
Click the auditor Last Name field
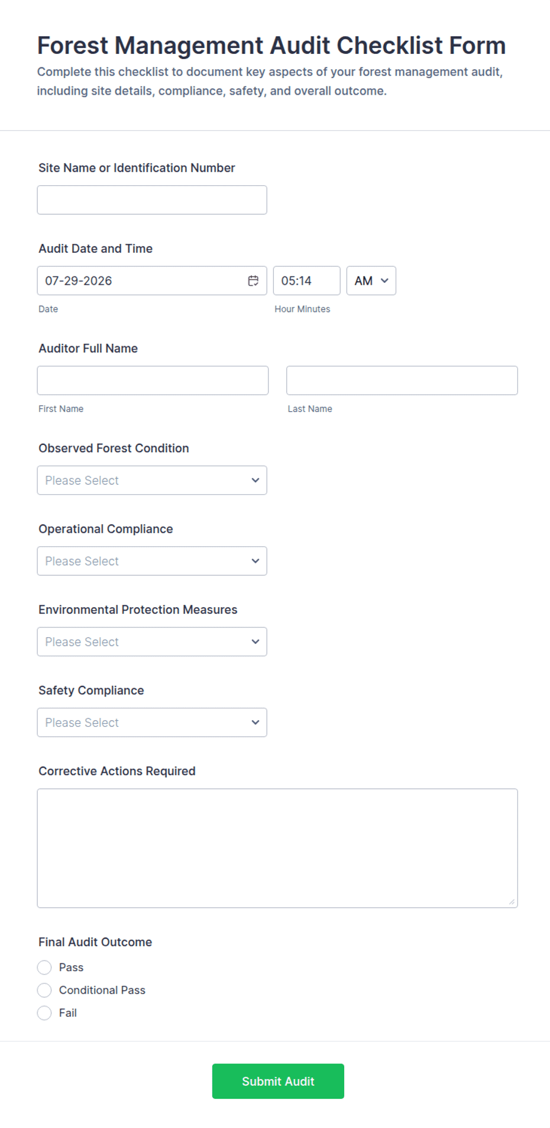click(x=402, y=380)
